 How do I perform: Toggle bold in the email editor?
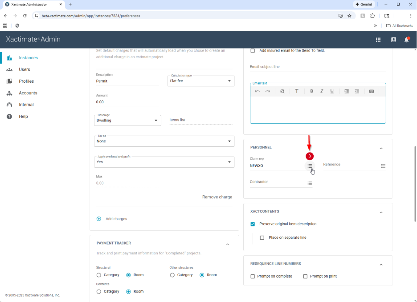click(x=311, y=91)
